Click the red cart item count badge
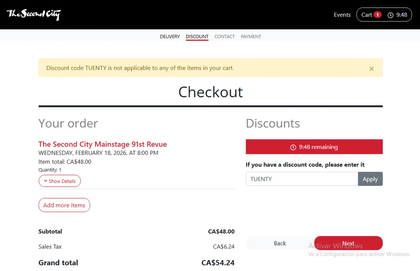Screen dimensions: 420x271 coord(377,15)
